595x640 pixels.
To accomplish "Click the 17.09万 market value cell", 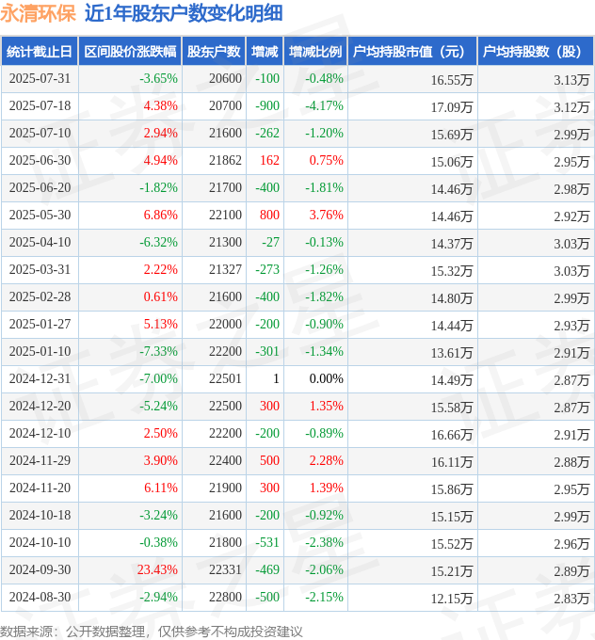I will 451,106.
